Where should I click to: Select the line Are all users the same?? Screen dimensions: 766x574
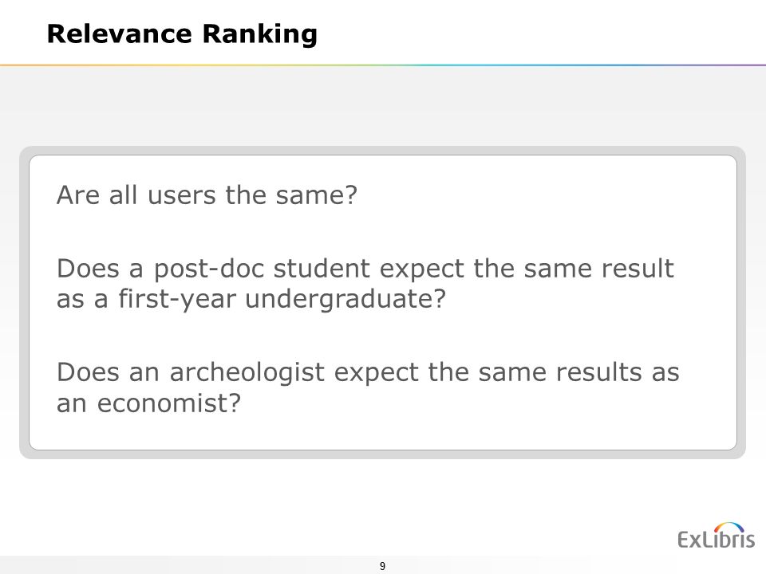207,195
